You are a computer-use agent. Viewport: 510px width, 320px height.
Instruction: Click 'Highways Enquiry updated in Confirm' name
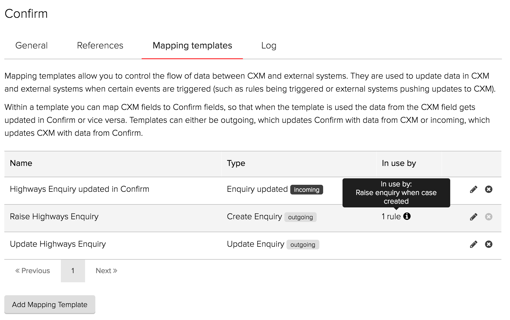coord(79,189)
